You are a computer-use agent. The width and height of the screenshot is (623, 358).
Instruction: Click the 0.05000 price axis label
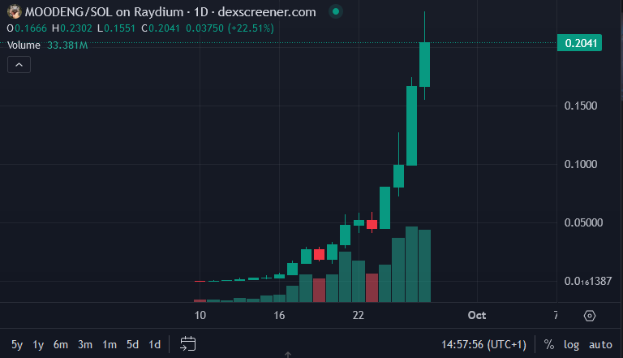(583, 222)
